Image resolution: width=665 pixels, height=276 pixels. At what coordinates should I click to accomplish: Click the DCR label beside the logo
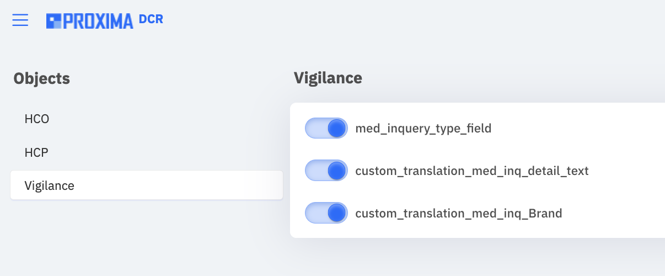[151, 19]
